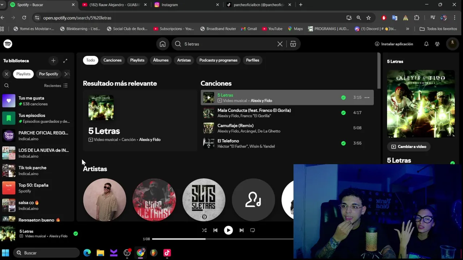Go to Spotify home via house icon
Screen dimensions: 463x260
[162, 44]
